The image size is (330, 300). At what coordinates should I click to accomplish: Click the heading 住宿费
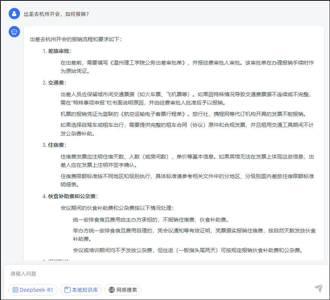[x=56, y=145]
